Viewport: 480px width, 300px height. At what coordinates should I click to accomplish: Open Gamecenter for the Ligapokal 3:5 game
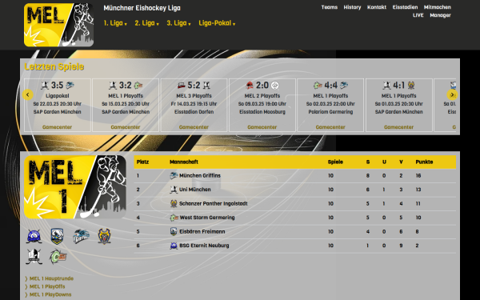click(x=58, y=127)
